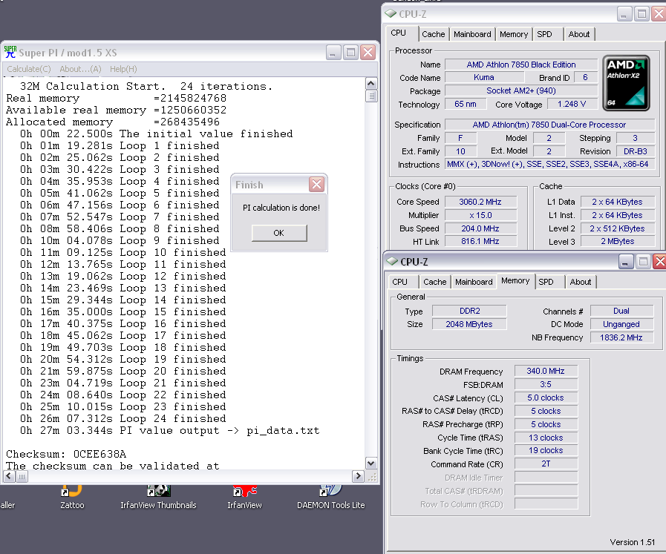Click the Bus Speed value '204.0 MHz'

click(x=480, y=228)
